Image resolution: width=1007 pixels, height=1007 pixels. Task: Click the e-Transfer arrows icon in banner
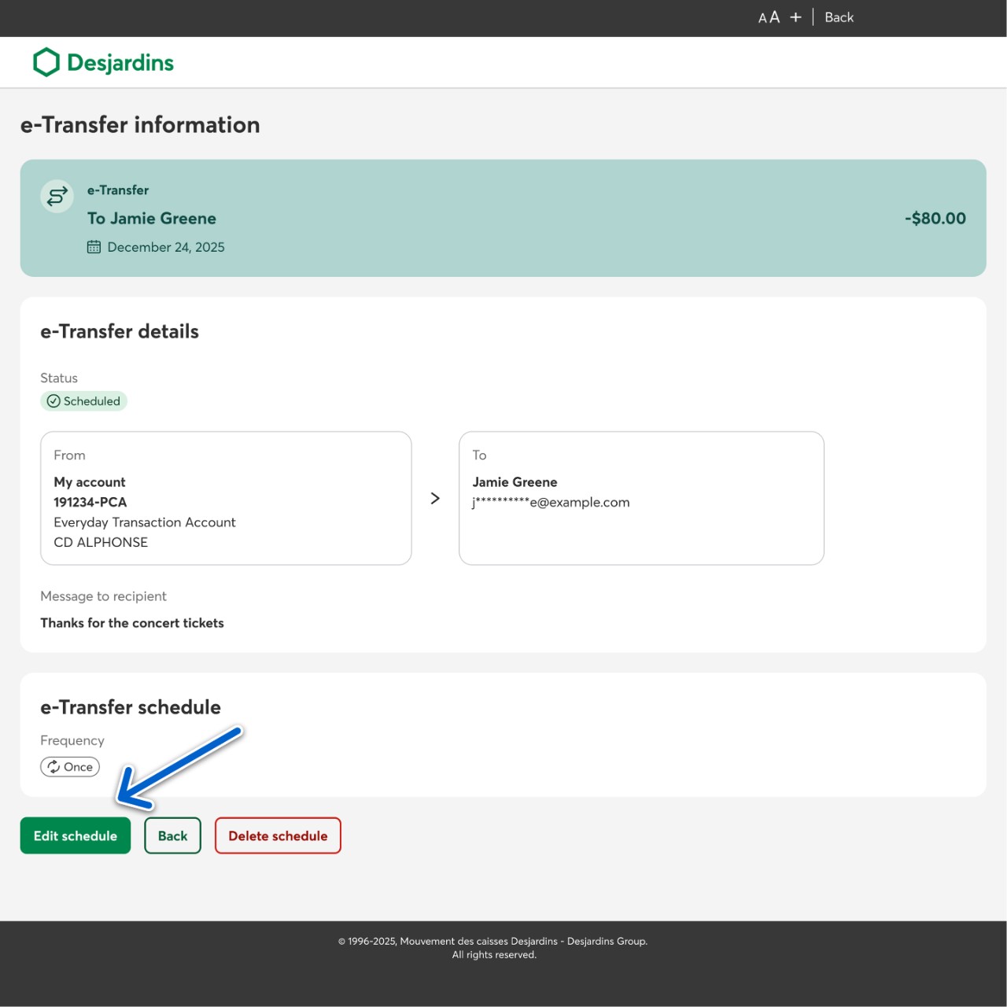57,196
